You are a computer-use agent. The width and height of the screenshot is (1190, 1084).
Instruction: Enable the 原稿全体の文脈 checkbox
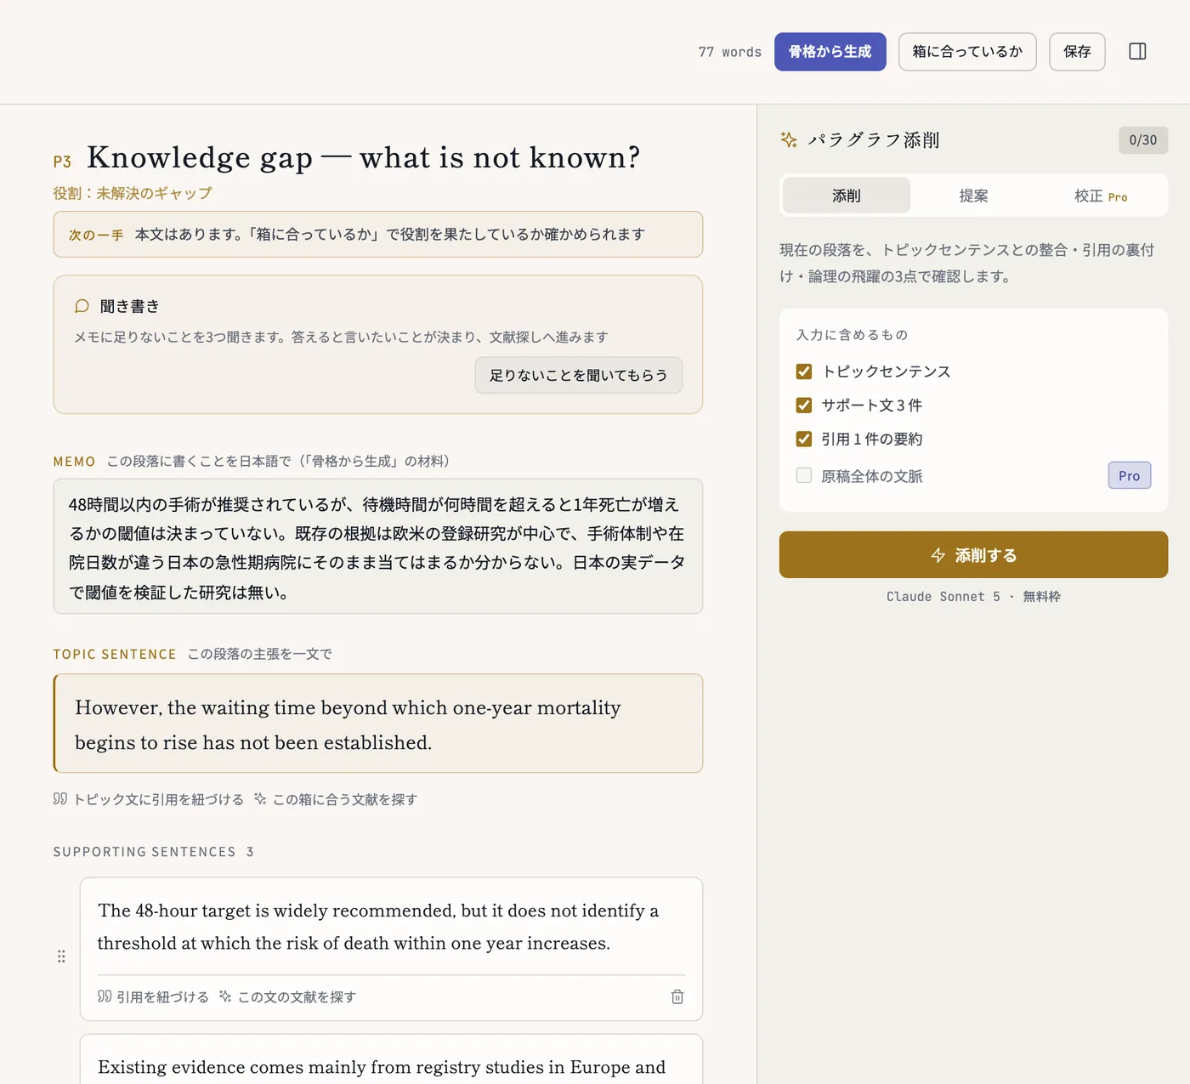point(804,475)
